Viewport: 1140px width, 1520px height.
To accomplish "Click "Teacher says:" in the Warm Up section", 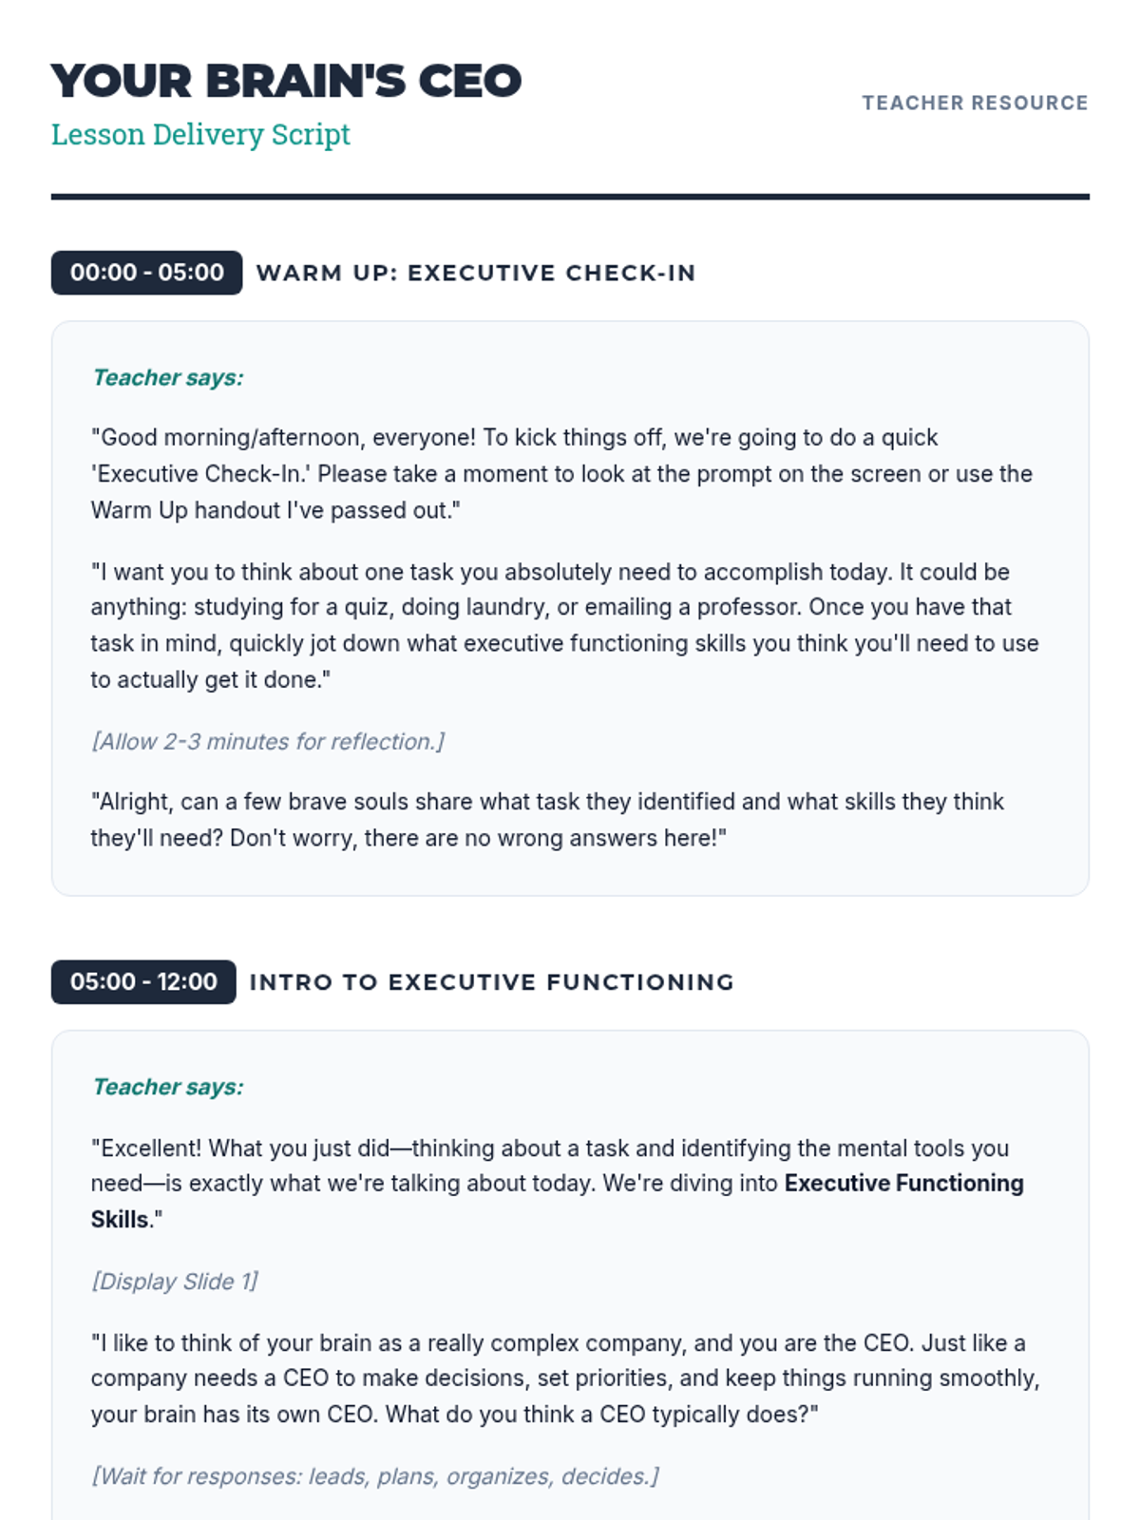I will click(x=167, y=378).
